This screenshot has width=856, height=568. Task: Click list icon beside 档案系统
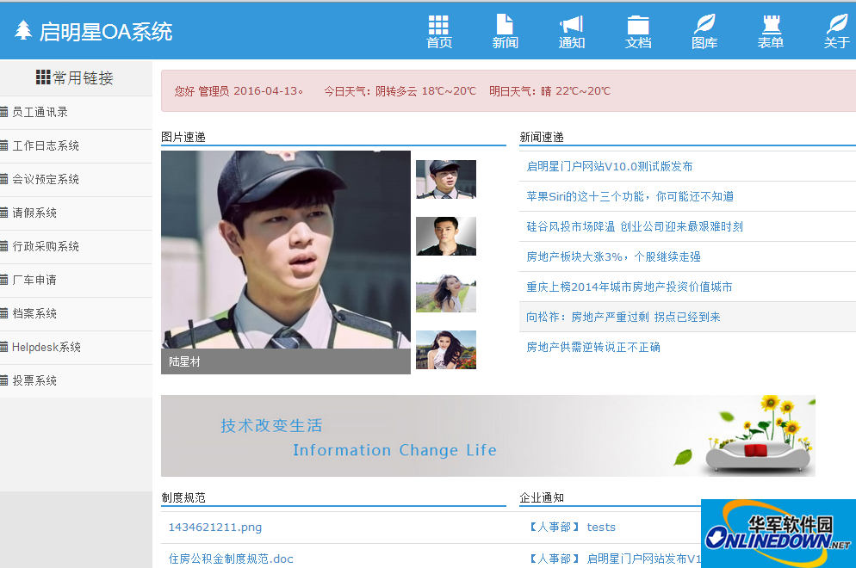(x=3, y=313)
